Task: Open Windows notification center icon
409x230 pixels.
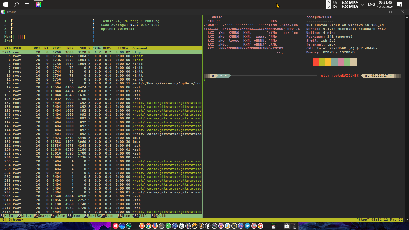Action: coord(399,4)
